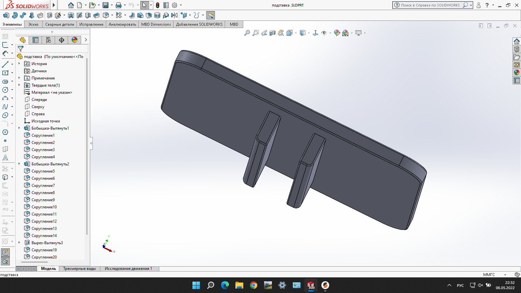Screen dimensions: 521x293
Task: Expand the Твердые тела(1) tree node
Action: pos(19,85)
